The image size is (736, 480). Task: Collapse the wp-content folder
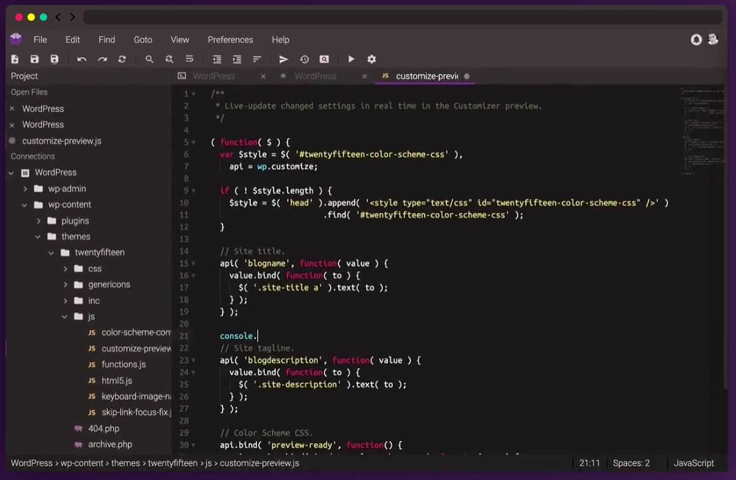(x=24, y=205)
